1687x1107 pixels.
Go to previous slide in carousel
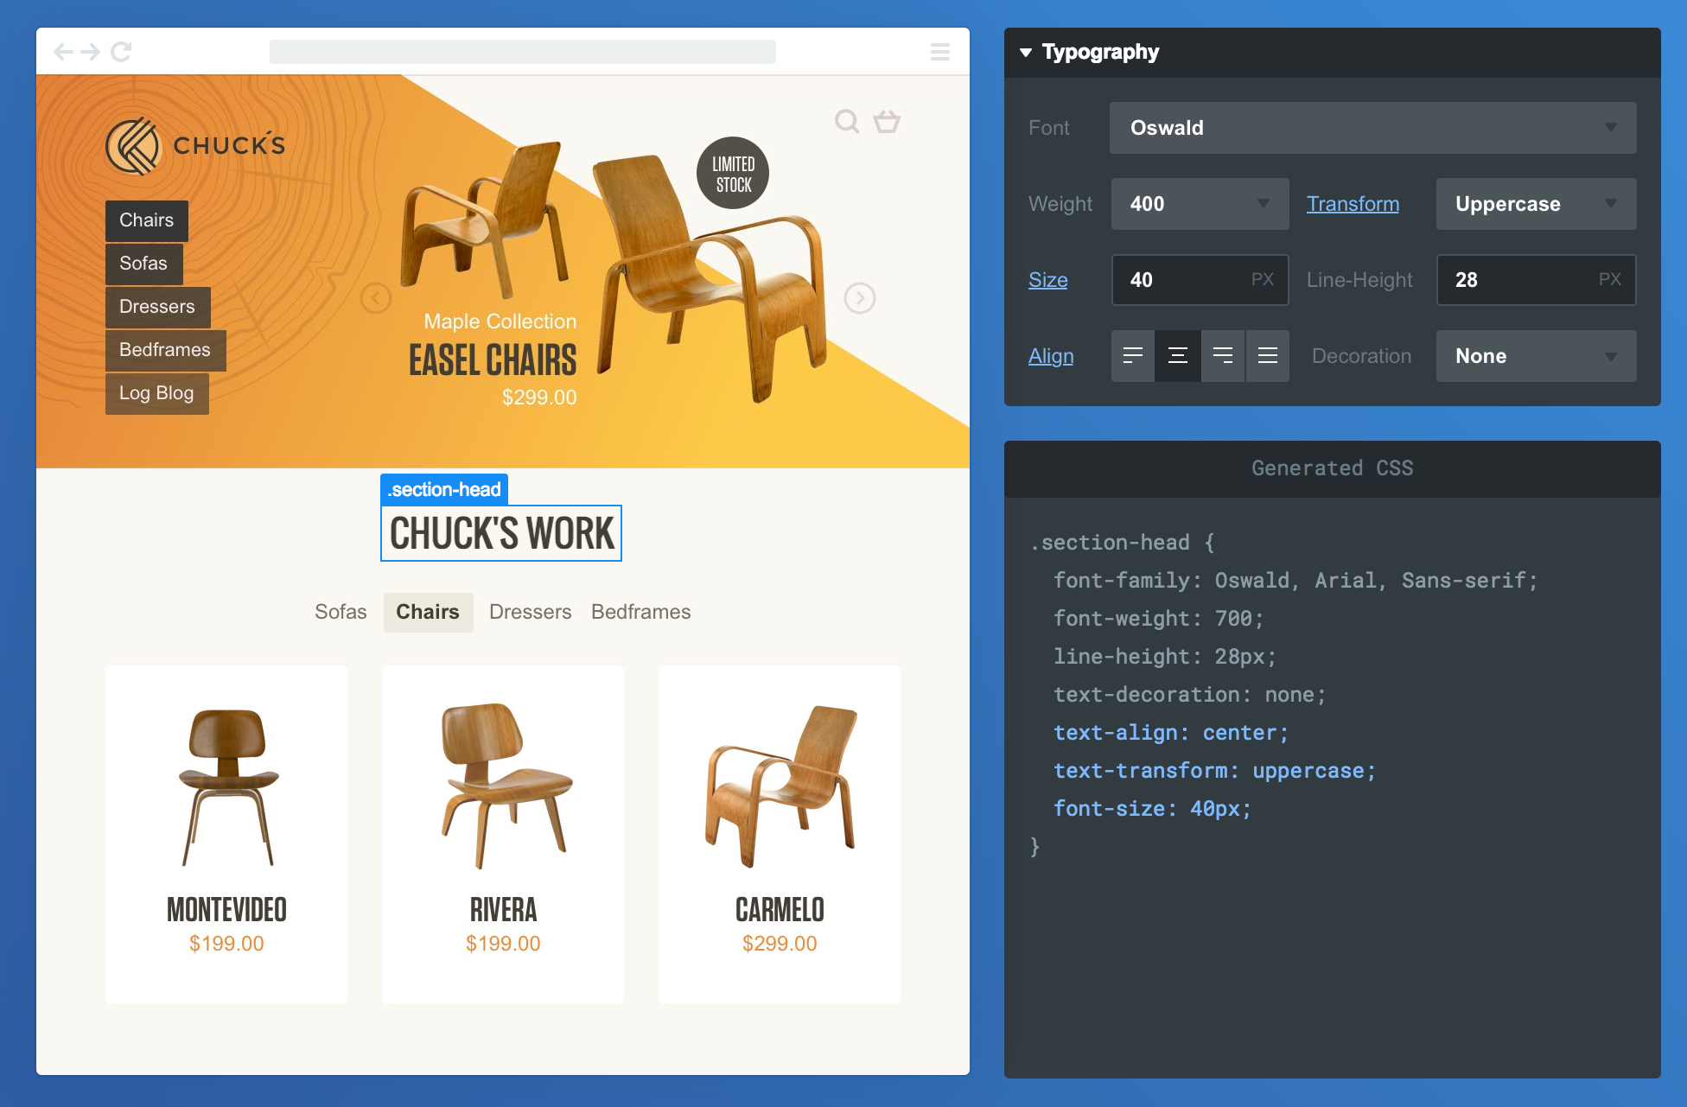[x=376, y=298]
